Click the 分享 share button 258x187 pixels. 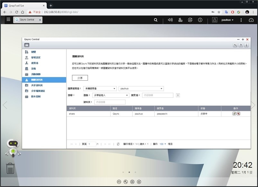pos(80,78)
